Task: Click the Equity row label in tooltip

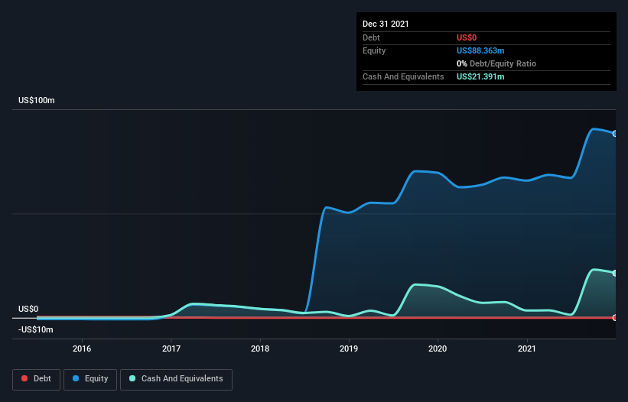Action: tap(374, 50)
